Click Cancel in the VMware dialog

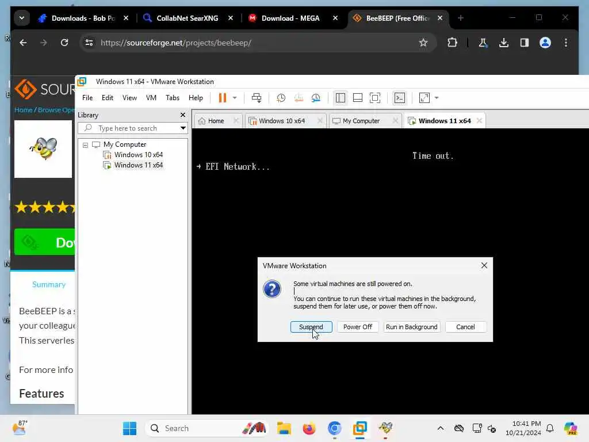465,327
